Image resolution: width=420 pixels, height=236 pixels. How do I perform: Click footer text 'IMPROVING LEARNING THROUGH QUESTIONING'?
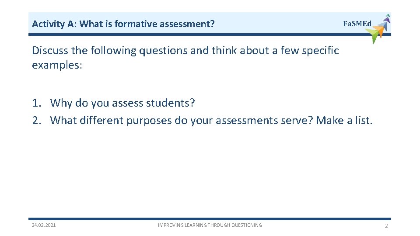pos(210,225)
